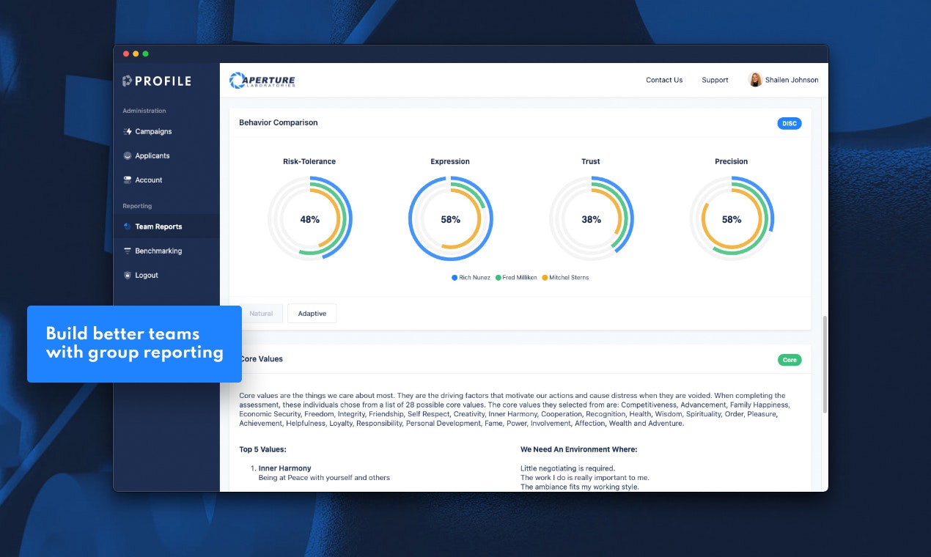Click the Risk-Tolerance chart label
The width and height of the screenshot is (931, 557).
tap(309, 161)
